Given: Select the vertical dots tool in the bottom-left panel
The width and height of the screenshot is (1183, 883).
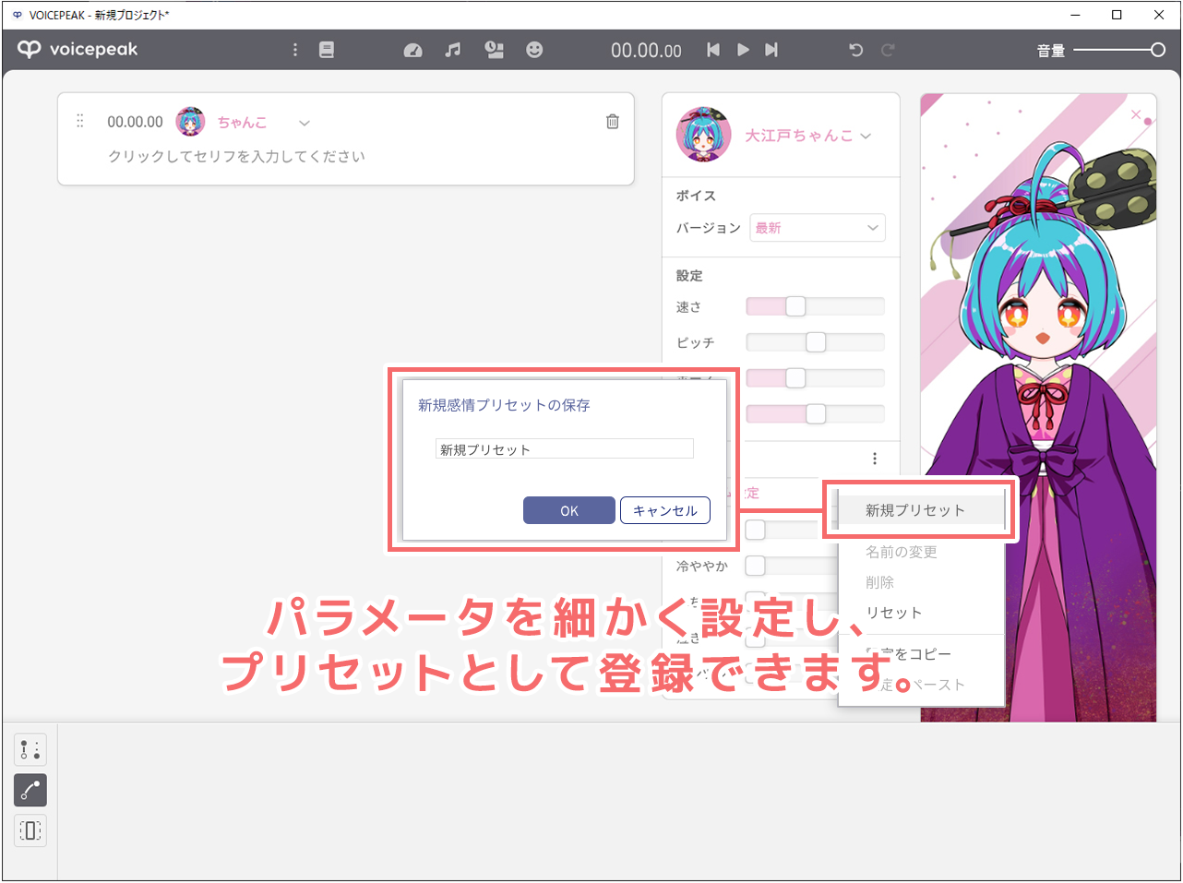Looking at the screenshot, I should coord(30,749).
